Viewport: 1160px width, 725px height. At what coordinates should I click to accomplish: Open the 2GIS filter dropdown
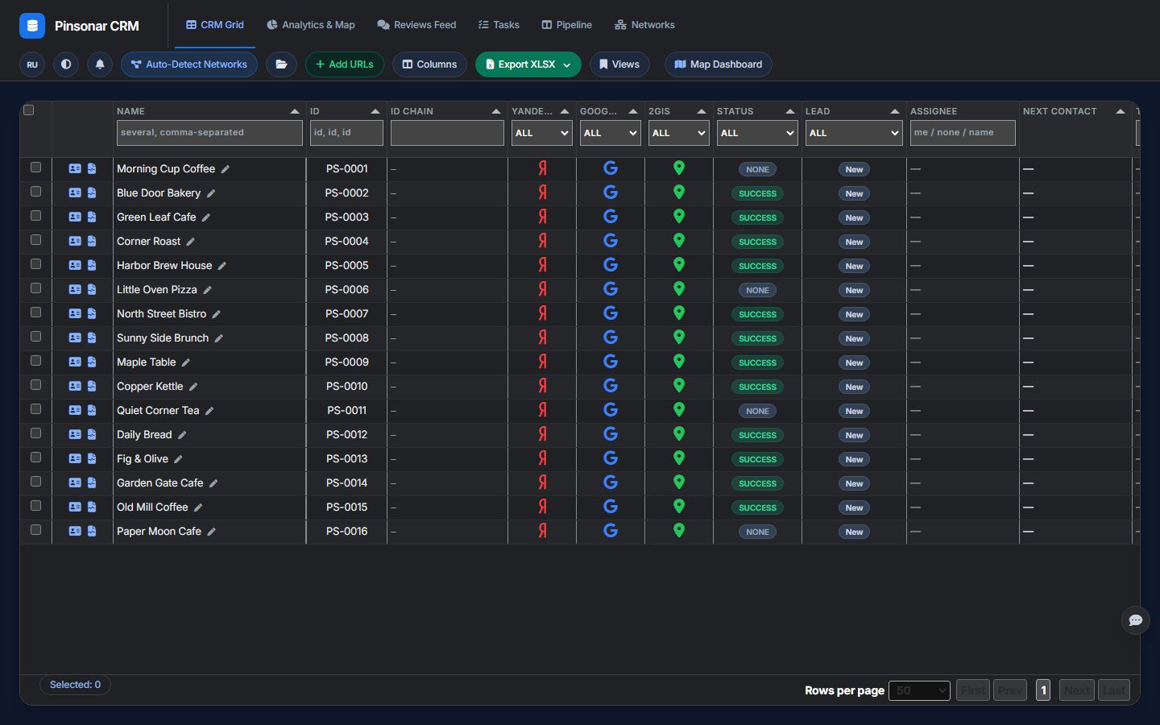pos(679,133)
